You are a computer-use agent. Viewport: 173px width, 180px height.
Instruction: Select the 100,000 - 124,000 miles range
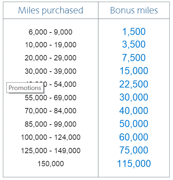point(51,137)
